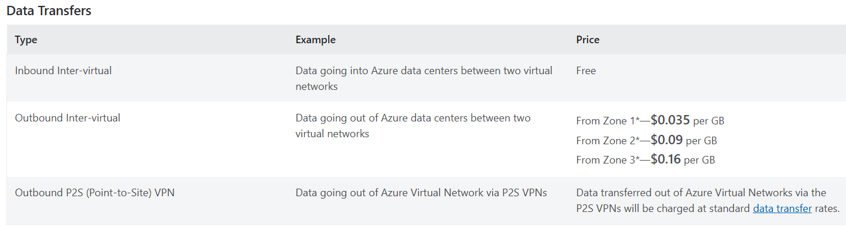Click the Free price cell
This screenshot has height=226, width=846.
click(586, 71)
